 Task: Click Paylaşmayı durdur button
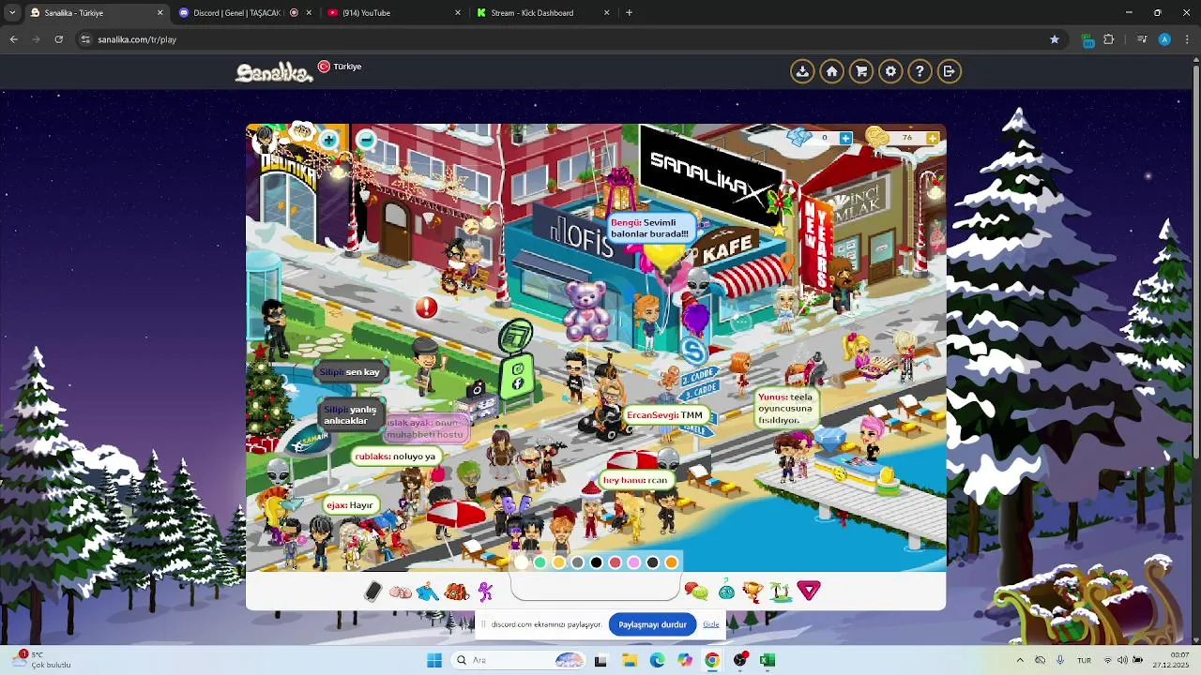tap(652, 624)
